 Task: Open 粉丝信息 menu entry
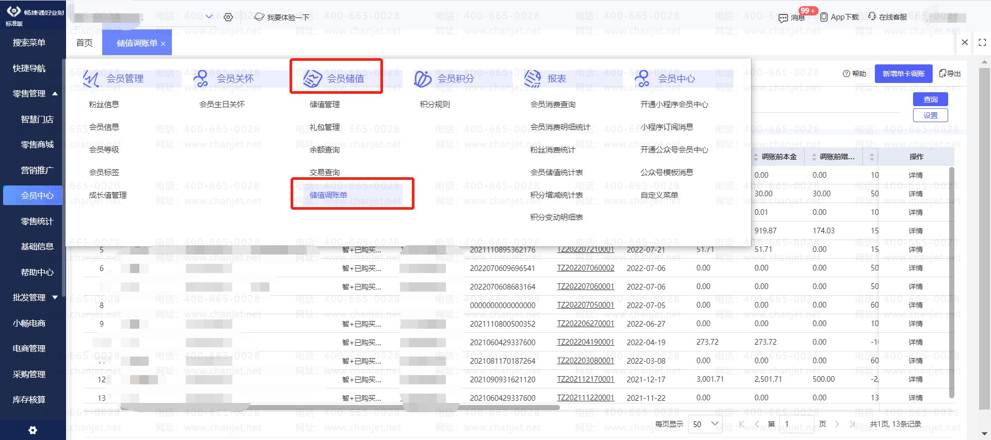(x=104, y=104)
